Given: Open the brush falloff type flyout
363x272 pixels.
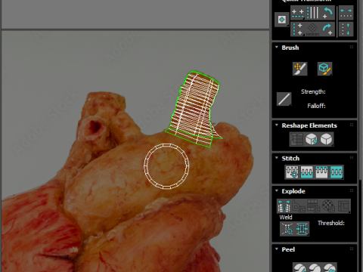Looking at the screenshot, I should [284, 99].
